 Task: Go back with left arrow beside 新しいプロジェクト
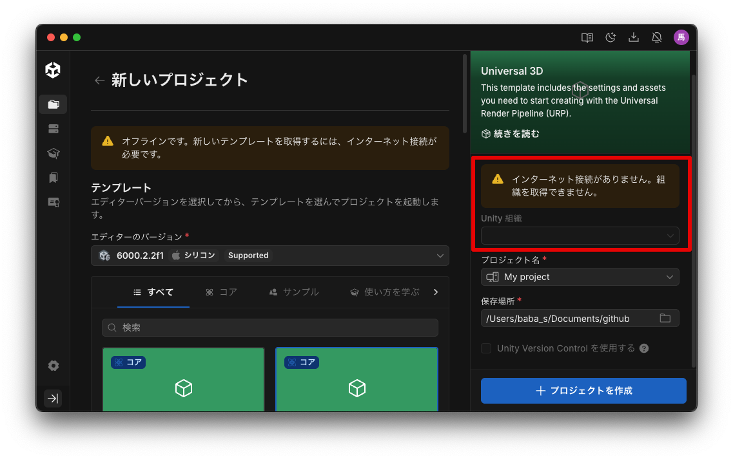coord(99,80)
